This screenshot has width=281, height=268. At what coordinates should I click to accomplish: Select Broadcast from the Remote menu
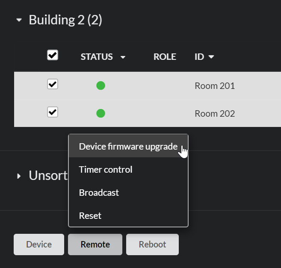(x=128, y=192)
